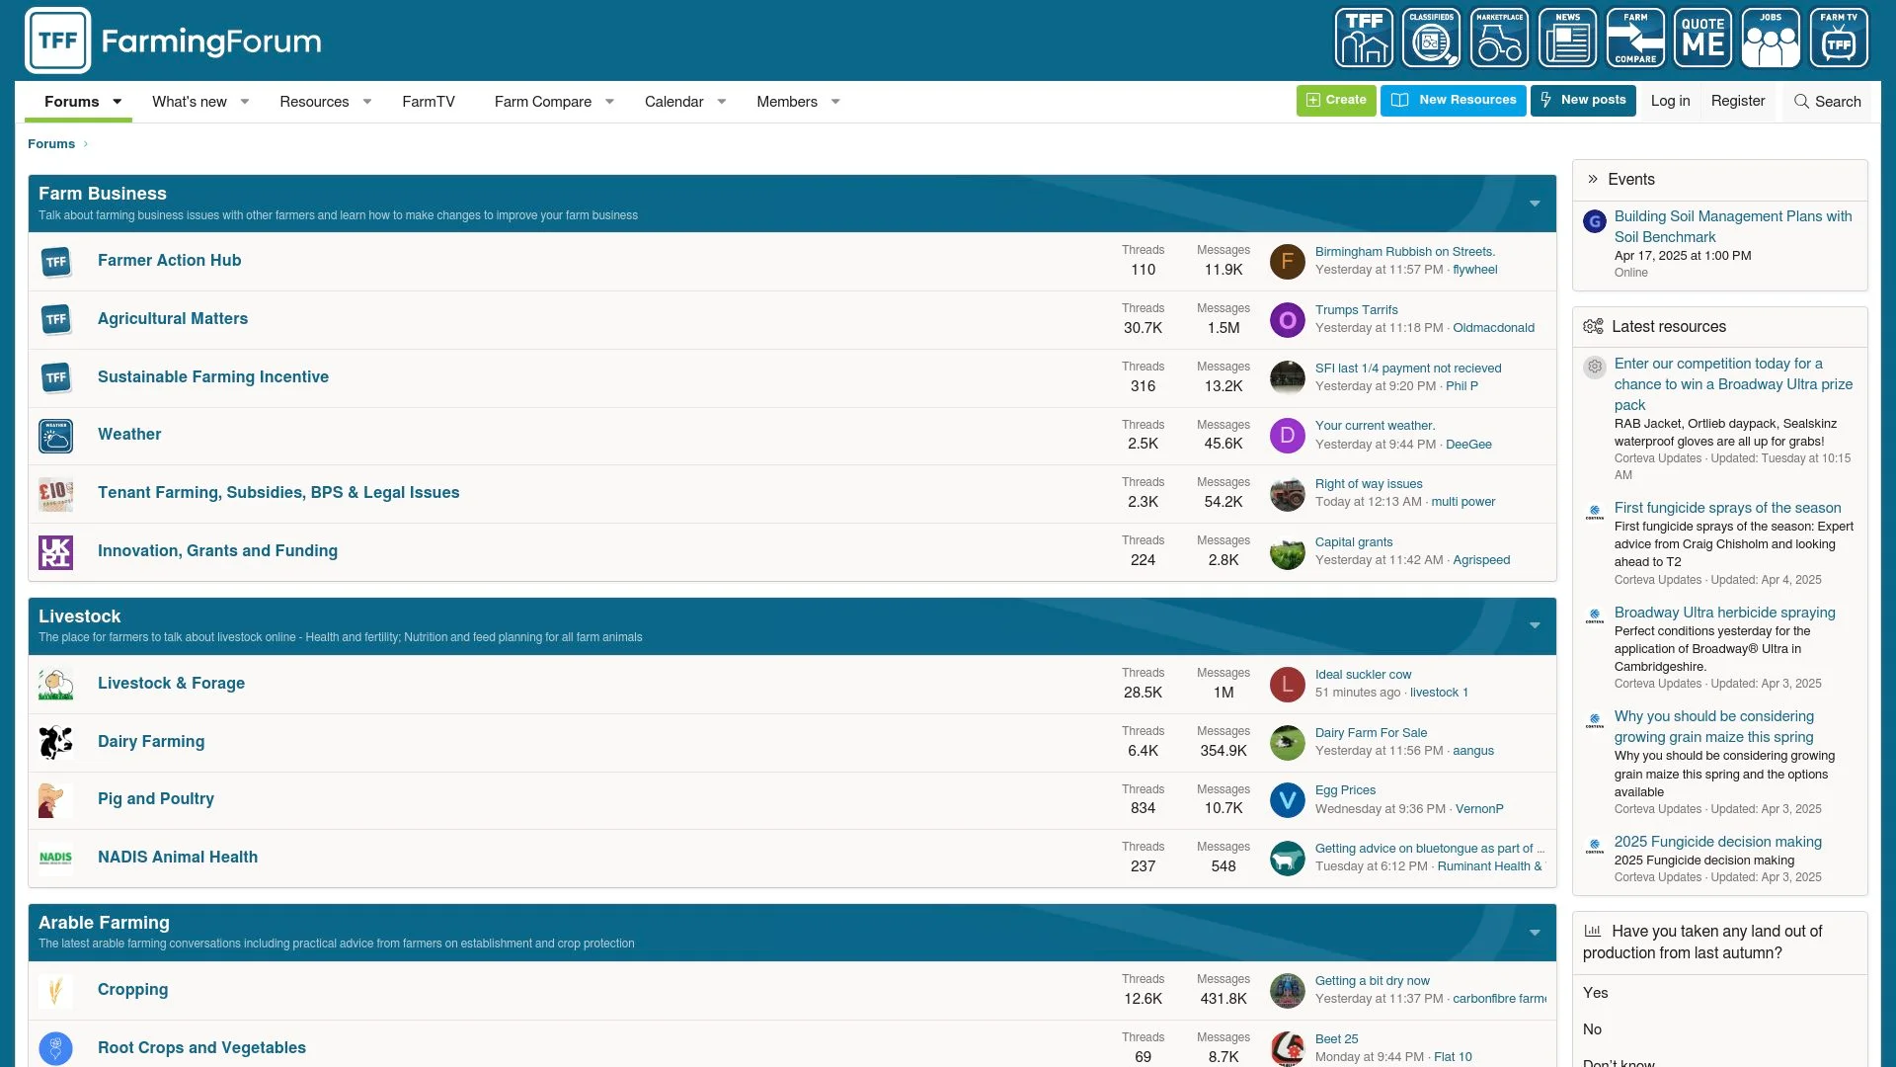Click the Livestock & Forage sheep icon
Screen dimensions: 1896x1067
[56, 684]
